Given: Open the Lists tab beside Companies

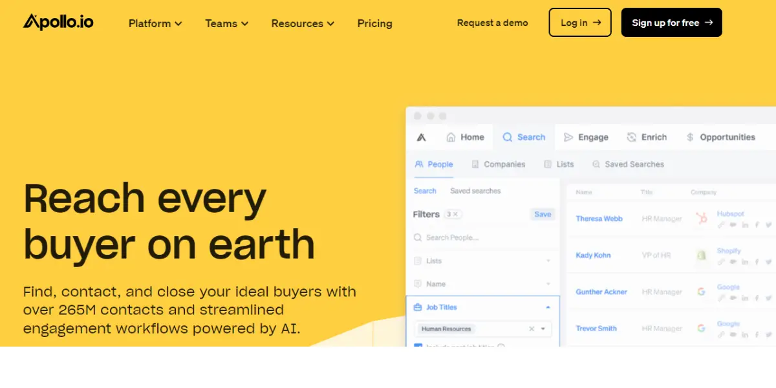Looking at the screenshot, I should click(559, 164).
